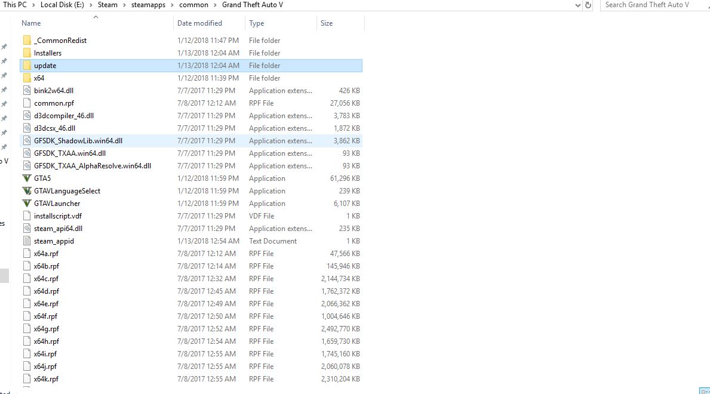The height and width of the screenshot is (394, 710).
Task: Click the 1/12/2018 11:39 PM date of x64
Action: click(x=208, y=78)
